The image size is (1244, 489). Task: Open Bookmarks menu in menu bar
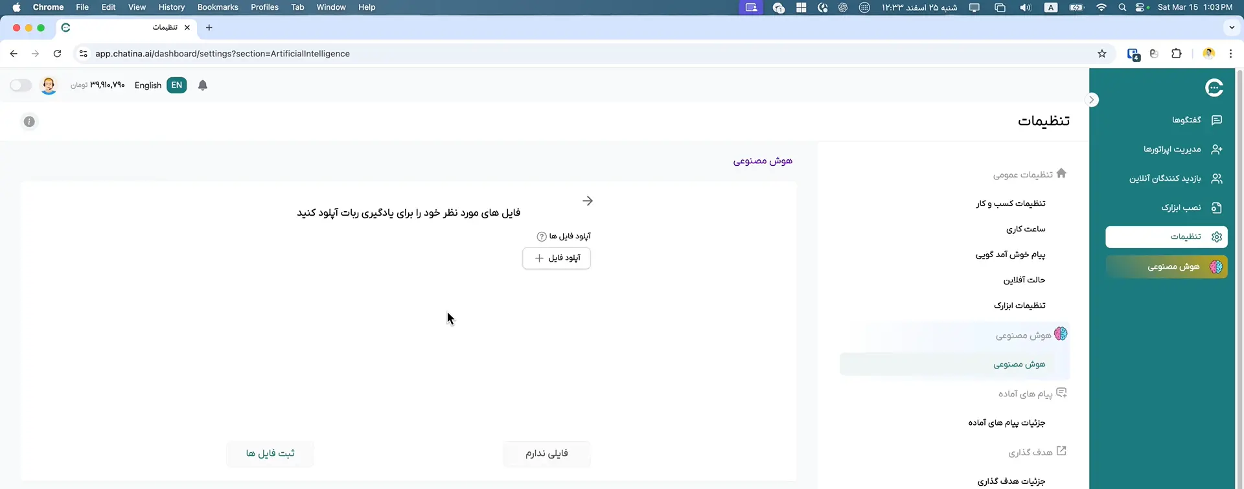pyautogui.click(x=218, y=7)
